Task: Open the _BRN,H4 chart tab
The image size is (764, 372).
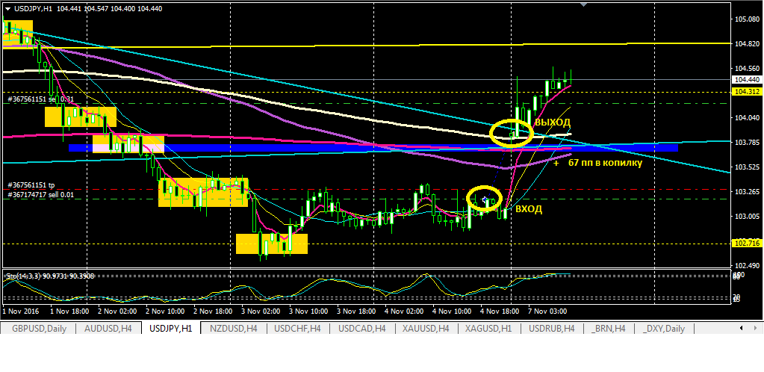Action: pos(609,329)
